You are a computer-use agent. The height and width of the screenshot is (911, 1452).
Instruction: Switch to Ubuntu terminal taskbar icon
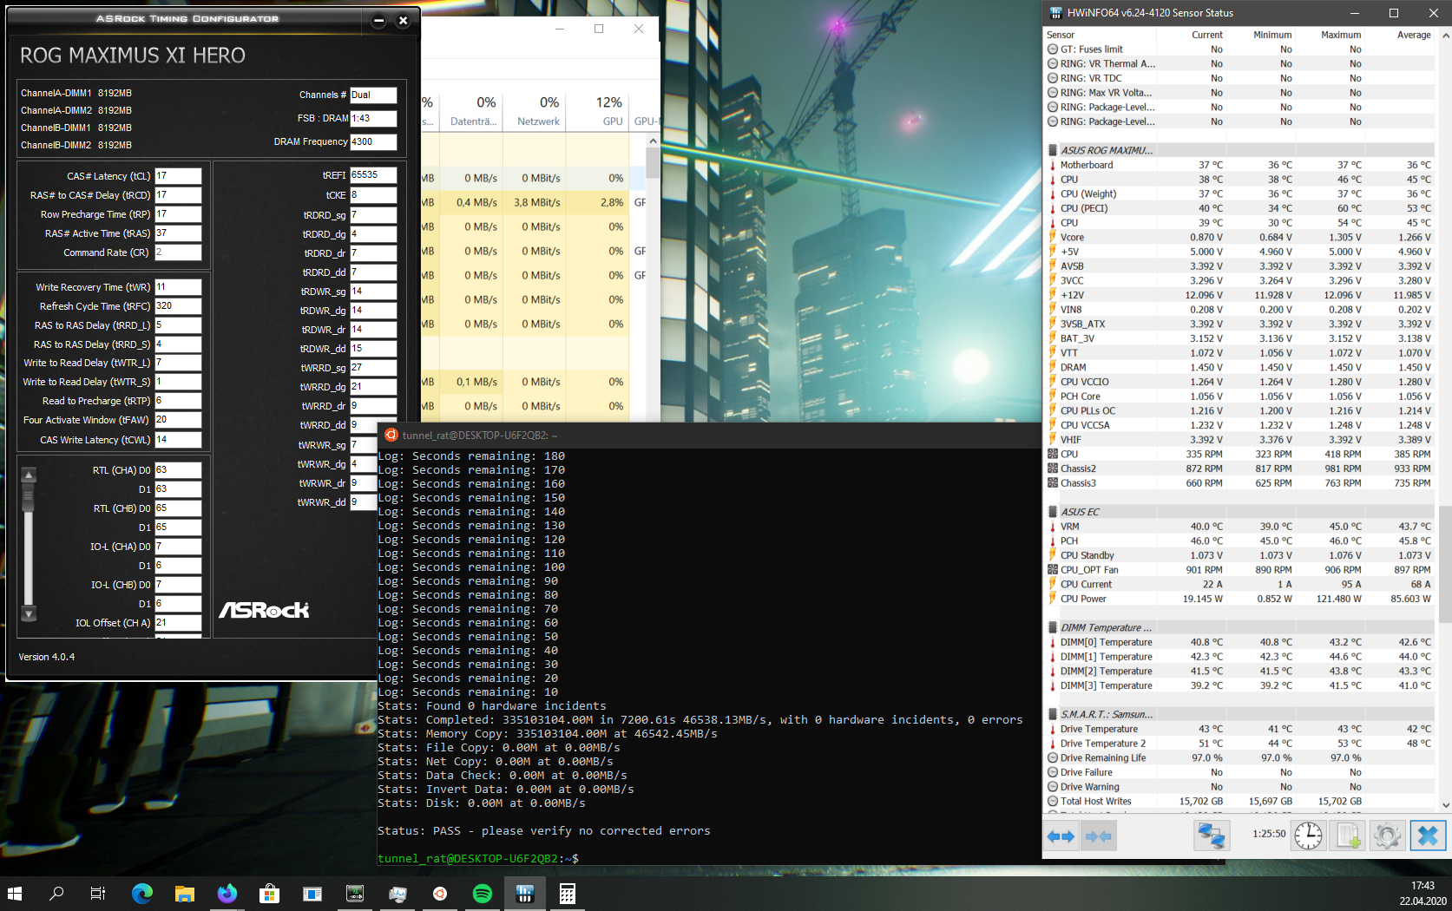(440, 893)
